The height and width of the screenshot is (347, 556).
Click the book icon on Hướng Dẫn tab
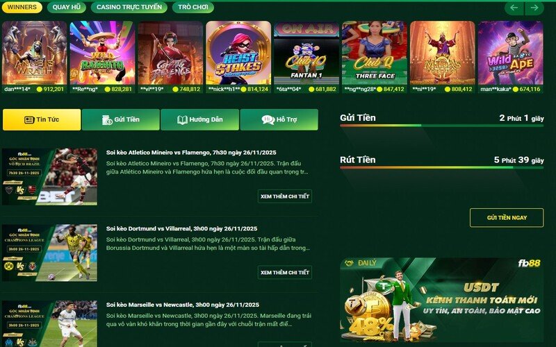[182, 119]
